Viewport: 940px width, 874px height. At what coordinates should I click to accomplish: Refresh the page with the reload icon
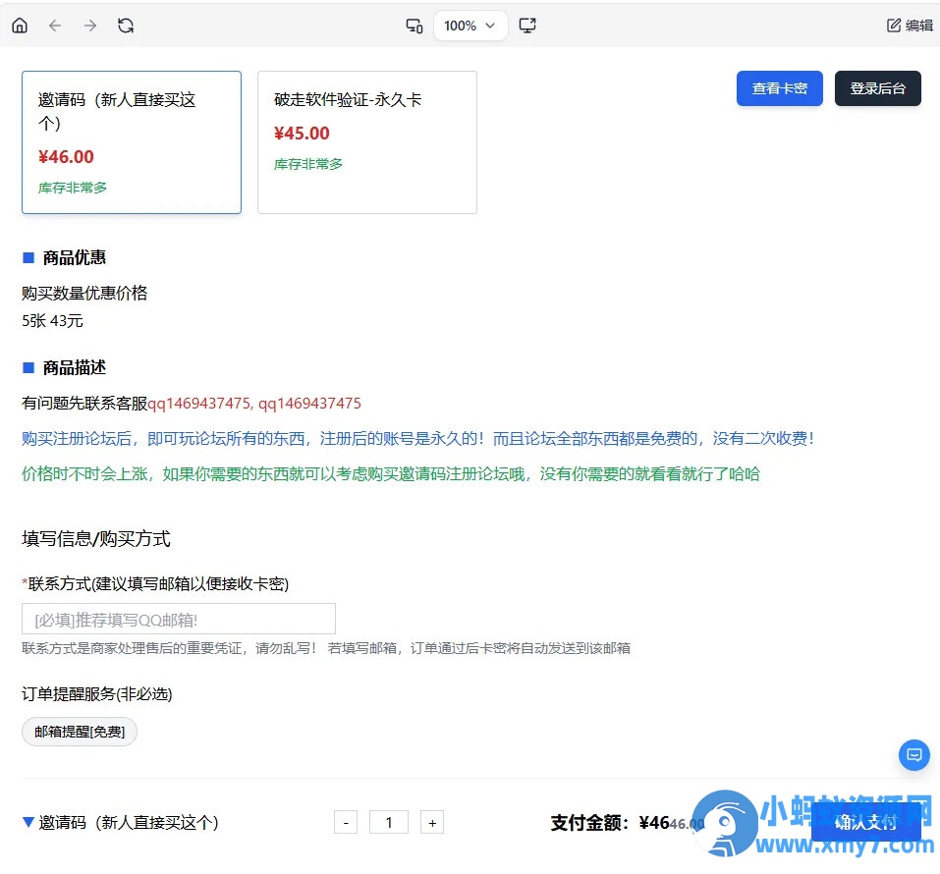tap(126, 26)
